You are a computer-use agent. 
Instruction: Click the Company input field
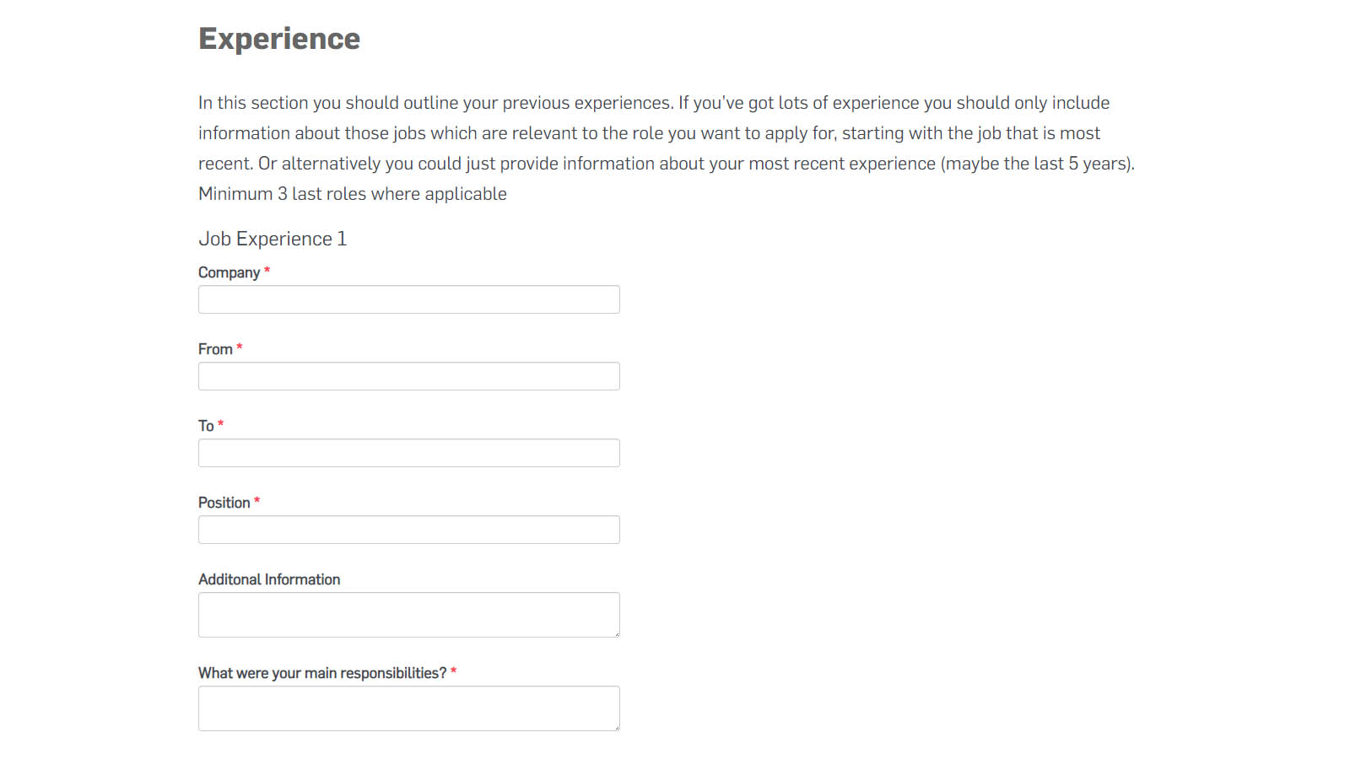tap(408, 299)
